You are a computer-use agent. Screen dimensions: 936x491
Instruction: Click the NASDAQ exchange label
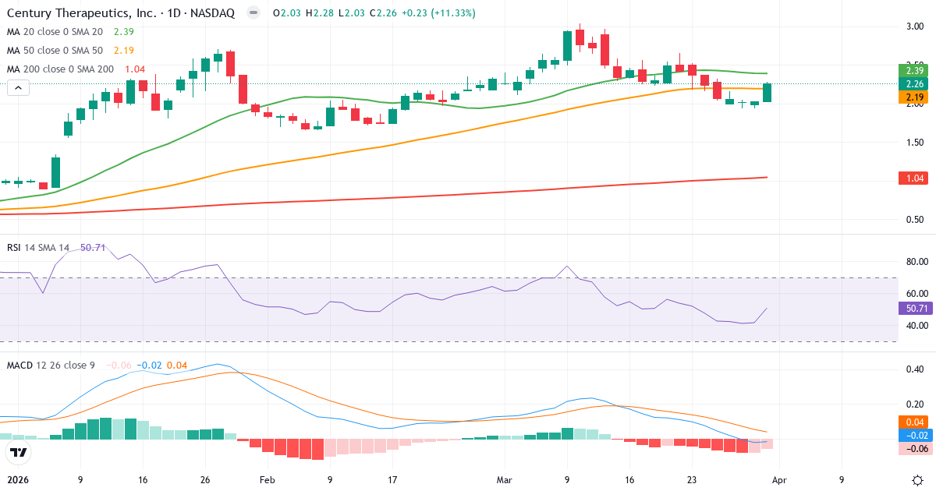click(211, 12)
